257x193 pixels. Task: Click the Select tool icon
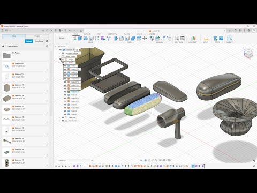(x=229, y=38)
